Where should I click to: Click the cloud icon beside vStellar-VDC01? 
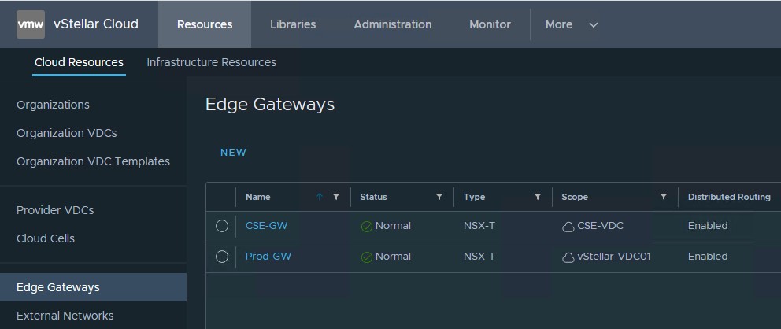[568, 257]
